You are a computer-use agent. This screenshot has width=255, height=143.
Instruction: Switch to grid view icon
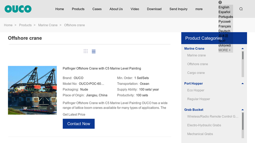[x=85, y=51]
